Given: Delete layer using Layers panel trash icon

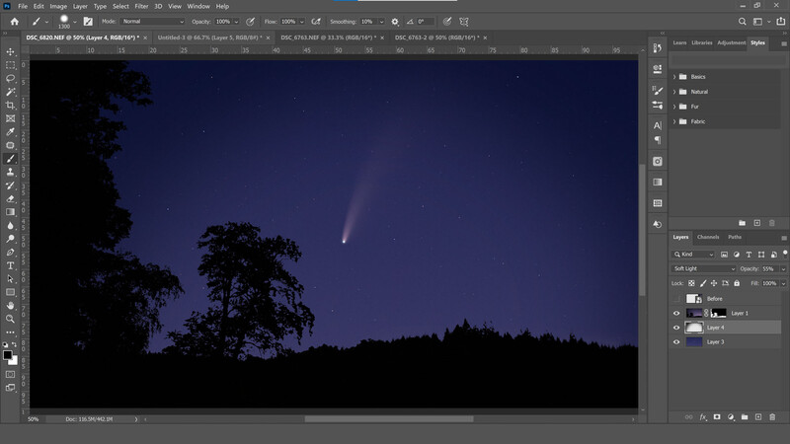Looking at the screenshot, I should [772, 417].
